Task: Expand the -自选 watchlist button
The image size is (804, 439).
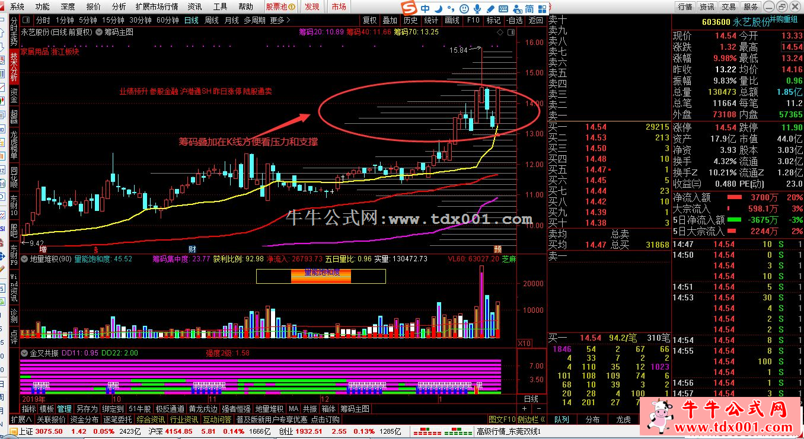Action: coord(515,20)
